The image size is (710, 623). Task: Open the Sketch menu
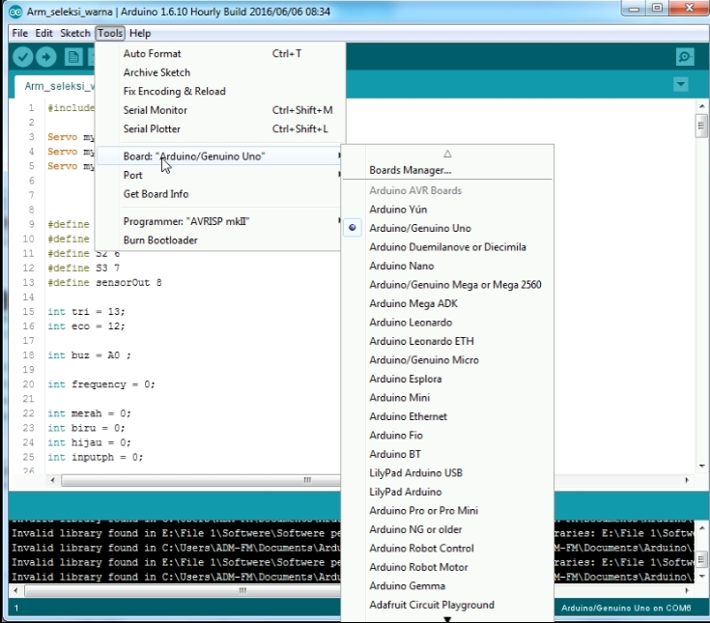pos(75,33)
